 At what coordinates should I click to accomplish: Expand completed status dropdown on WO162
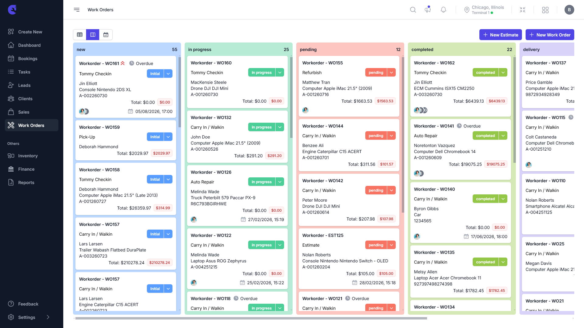pyautogui.click(x=503, y=72)
